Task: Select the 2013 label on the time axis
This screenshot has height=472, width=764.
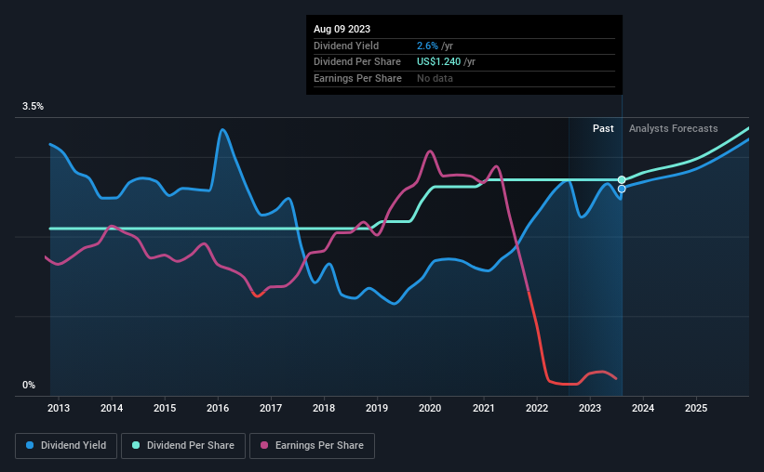Action: pyautogui.click(x=59, y=408)
